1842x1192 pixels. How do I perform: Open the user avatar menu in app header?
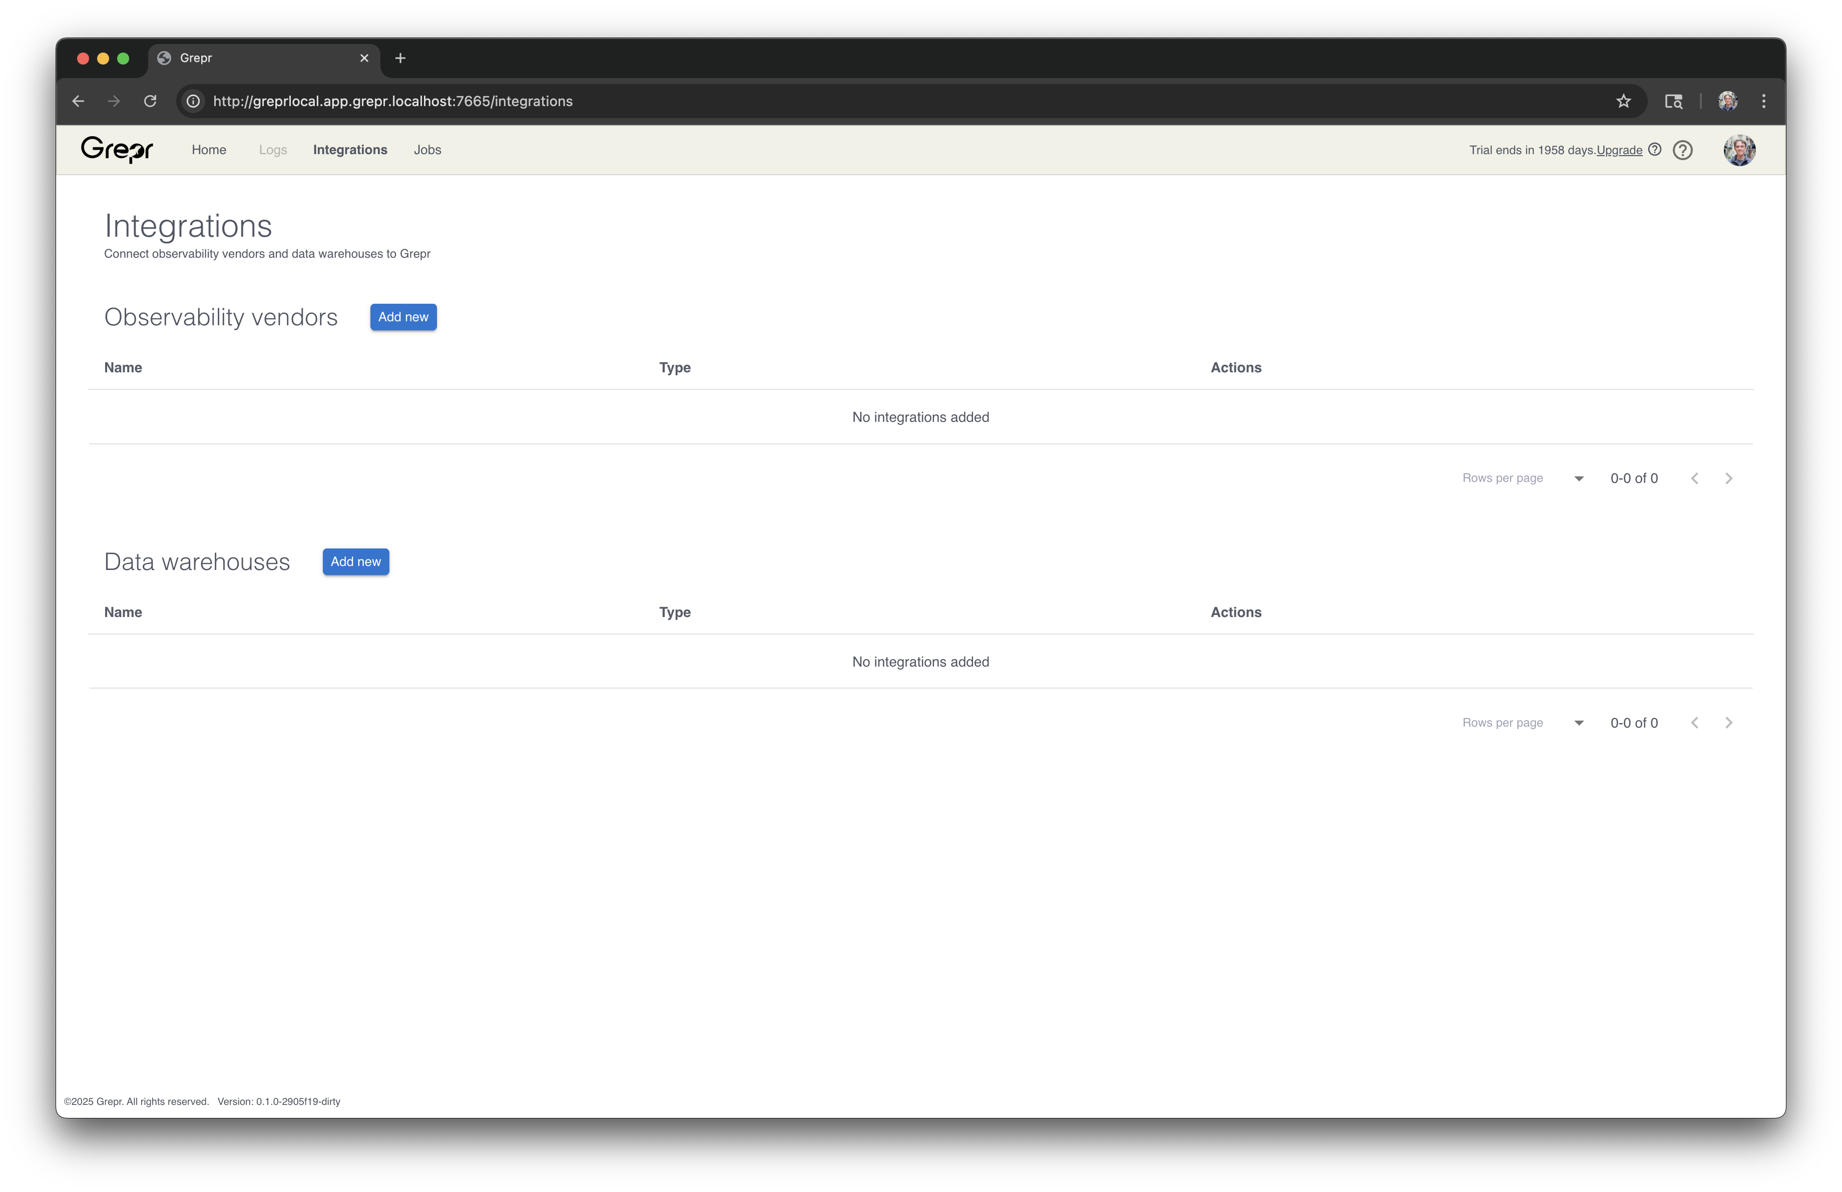pyautogui.click(x=1739, y=150)
